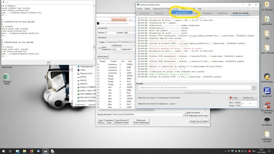
Task: Select the Luminance OFFSET table row
Action: (116, 64)
